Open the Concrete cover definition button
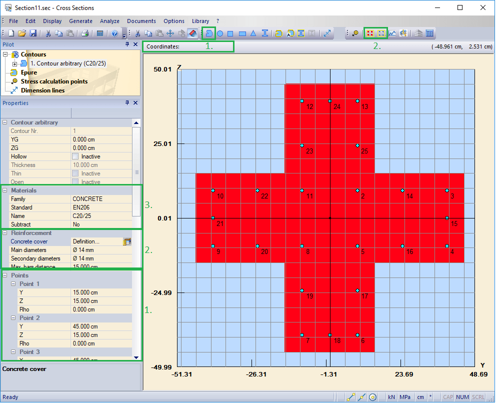The height and width of the screenshot is (404, 496). click(x=127, y=241)
